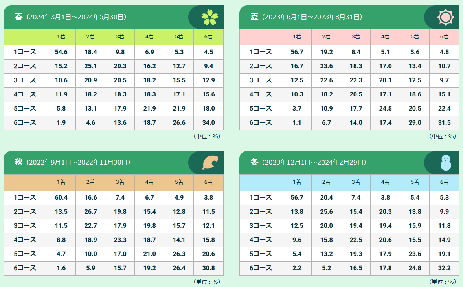Click the 54.6 value in spring table
This screenshot has width=463, height=287.
tap(61, 52)
